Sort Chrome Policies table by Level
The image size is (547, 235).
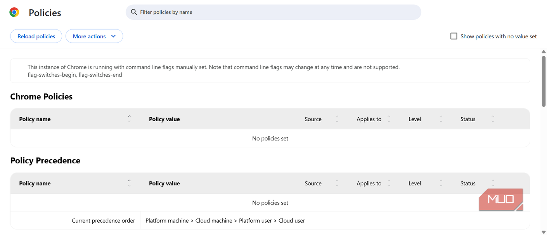click(441, 119)
